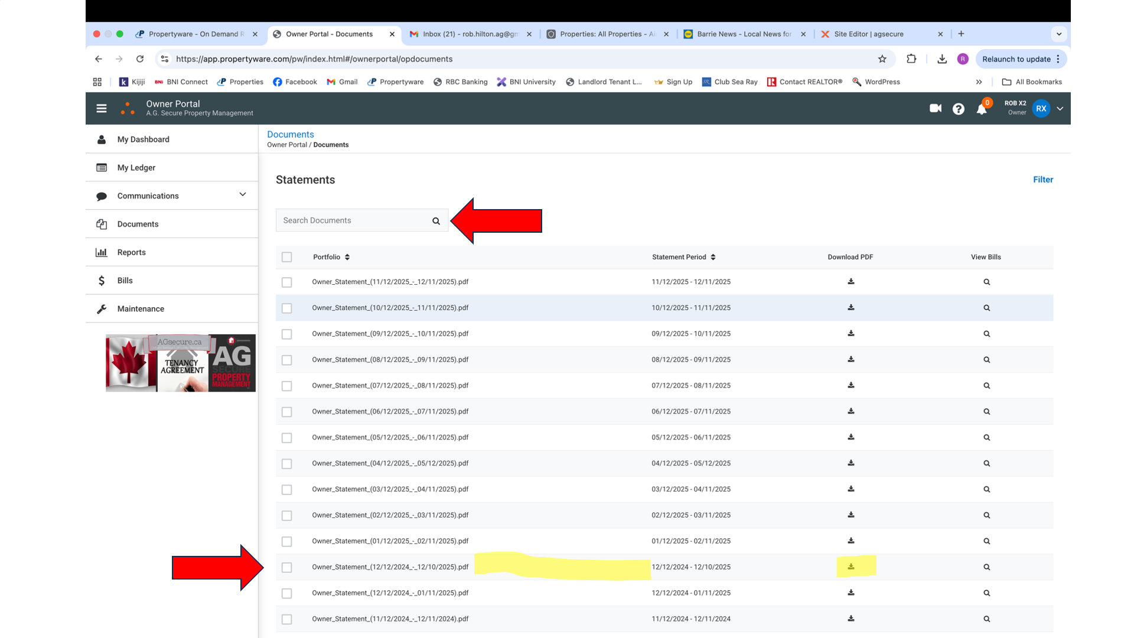Click the help question mark icon
Viewport: 1134px width, 638px height.
tap(958, 109)
